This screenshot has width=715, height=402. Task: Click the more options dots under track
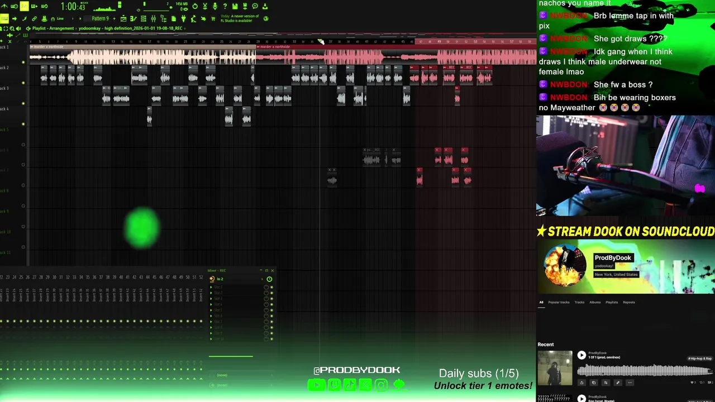click(x=630, y=382)
